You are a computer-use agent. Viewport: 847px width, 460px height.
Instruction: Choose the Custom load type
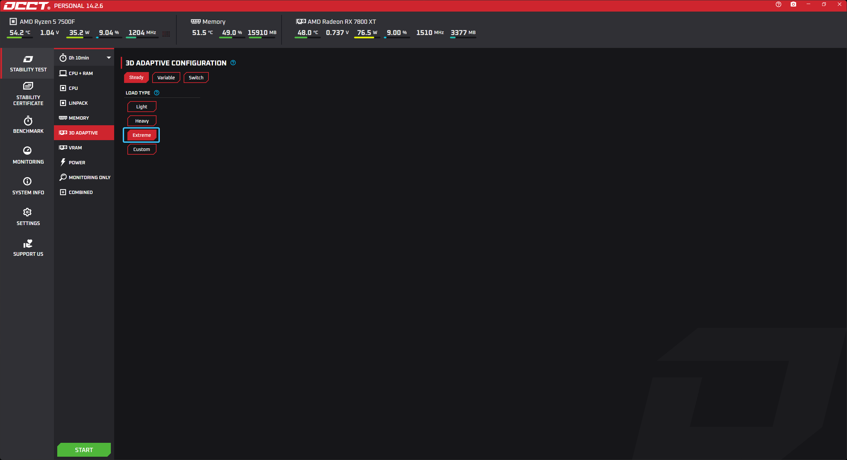coord(142,149)
